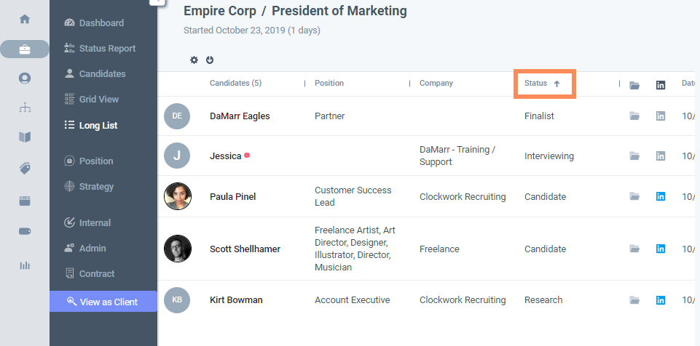This screenshot has width=700, height=346.
Task: Open Scott Shellhamer candidate name link
Action: (245, 249)
